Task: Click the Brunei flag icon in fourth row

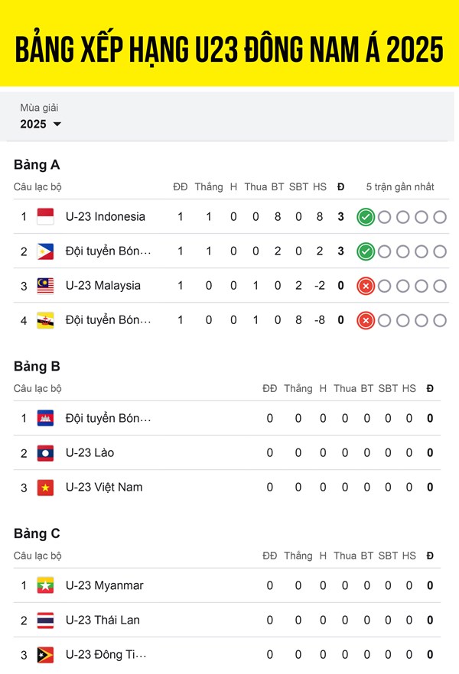Action: (45, 320)
